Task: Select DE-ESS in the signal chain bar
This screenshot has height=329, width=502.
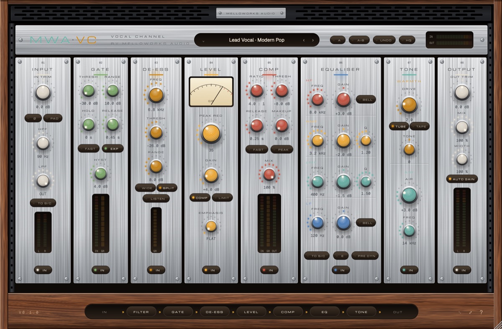Action: (x=215, y=312)
